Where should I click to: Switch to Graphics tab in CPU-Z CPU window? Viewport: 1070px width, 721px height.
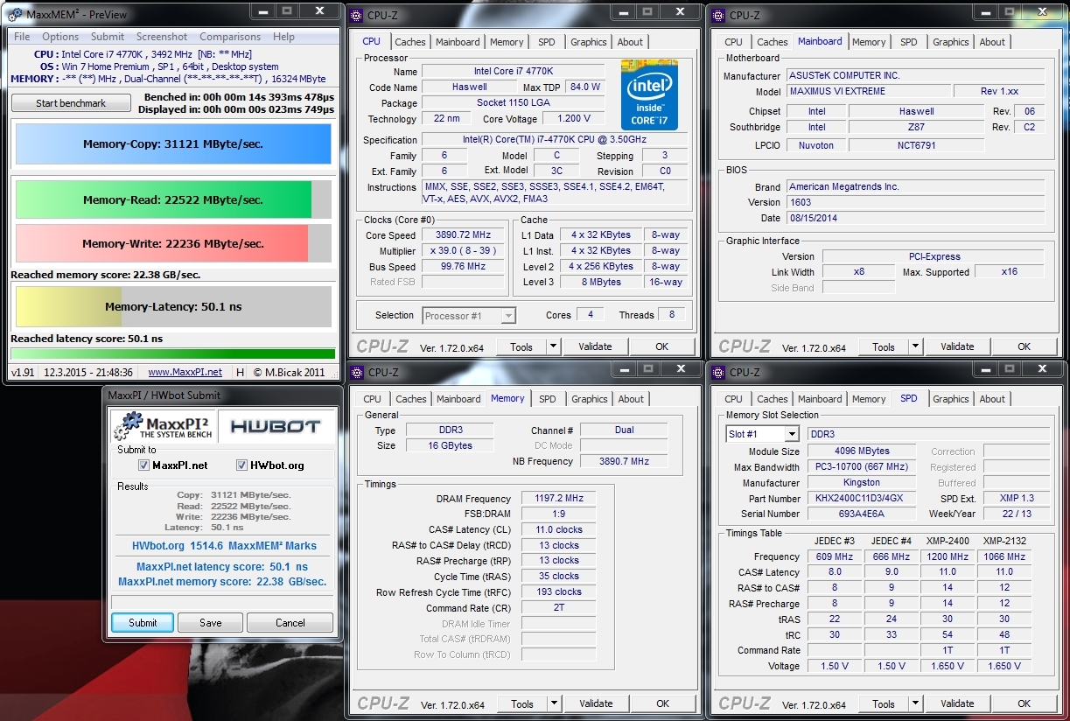coord(589,42)
